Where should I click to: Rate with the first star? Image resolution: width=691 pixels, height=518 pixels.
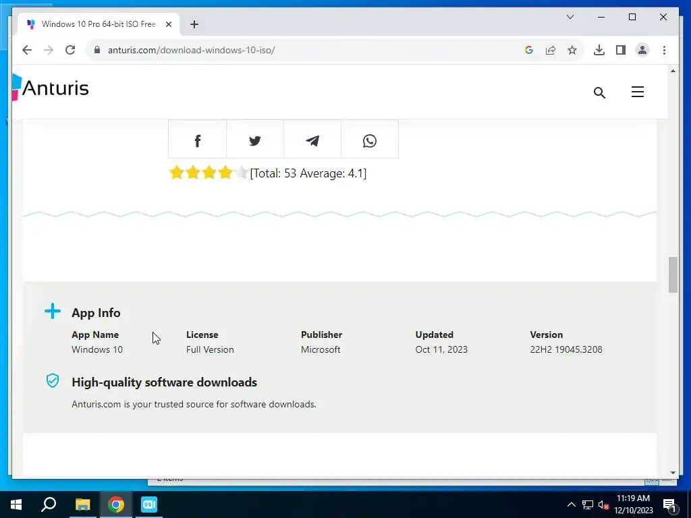176,173
